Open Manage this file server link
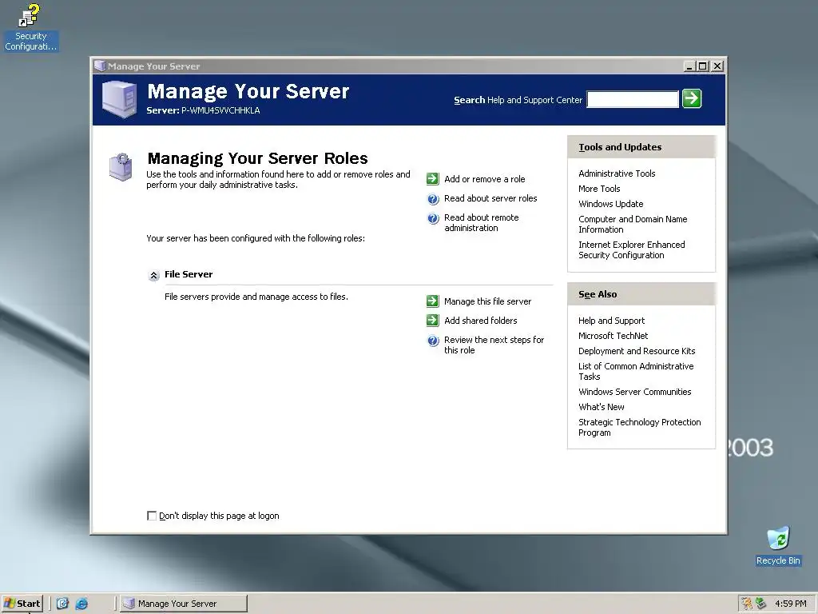 [488, 301]
